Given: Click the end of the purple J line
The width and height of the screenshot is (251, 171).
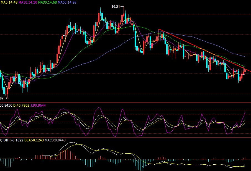Looking at the screenshot, I should click(245, 112).
